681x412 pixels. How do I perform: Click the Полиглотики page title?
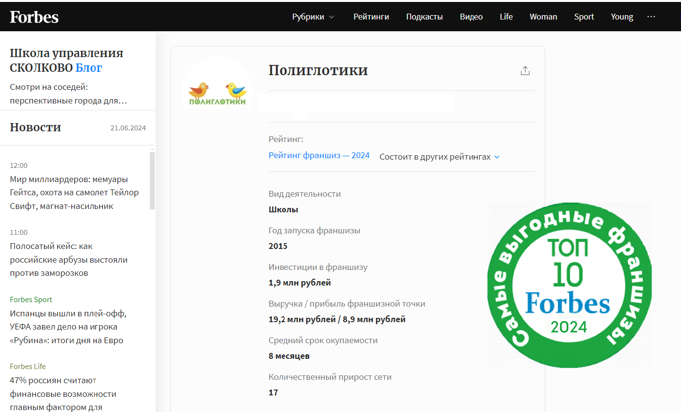tap(318, 70)
